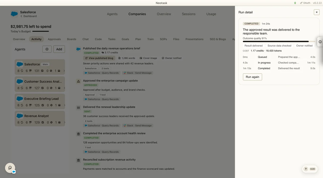Click Salesforce Main agent's sync count icon
323x178 pixels.
[x=22, y=71]
